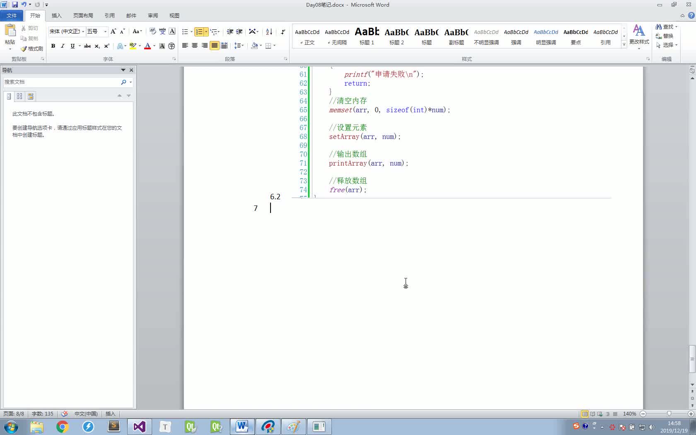The image size is (696, 435).
Task: Browse search results tab in navigation pane
Action: pos(30,96)
